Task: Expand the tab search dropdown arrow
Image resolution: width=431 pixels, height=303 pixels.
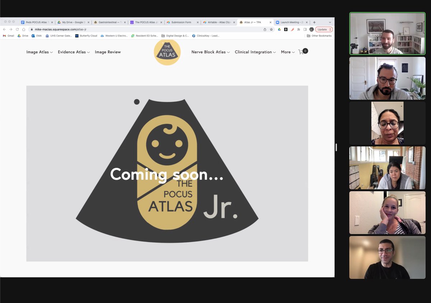Action: pyautogui.click(x=330, y=22)
